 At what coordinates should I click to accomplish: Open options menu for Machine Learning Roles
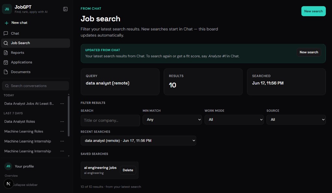click(62, 131)
